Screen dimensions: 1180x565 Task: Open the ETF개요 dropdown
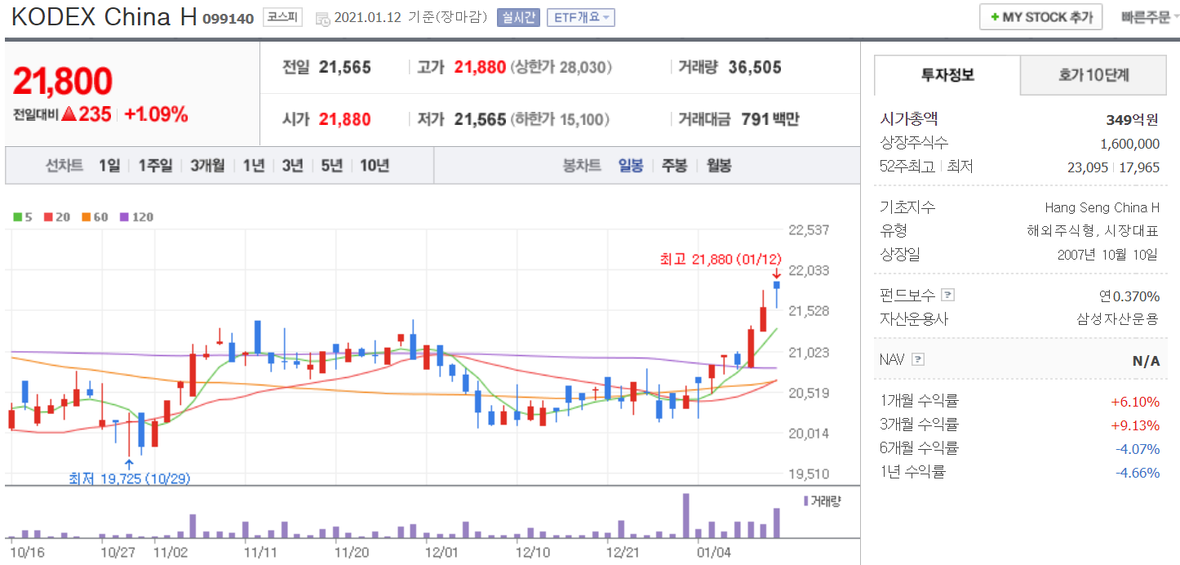coord(580,18)
